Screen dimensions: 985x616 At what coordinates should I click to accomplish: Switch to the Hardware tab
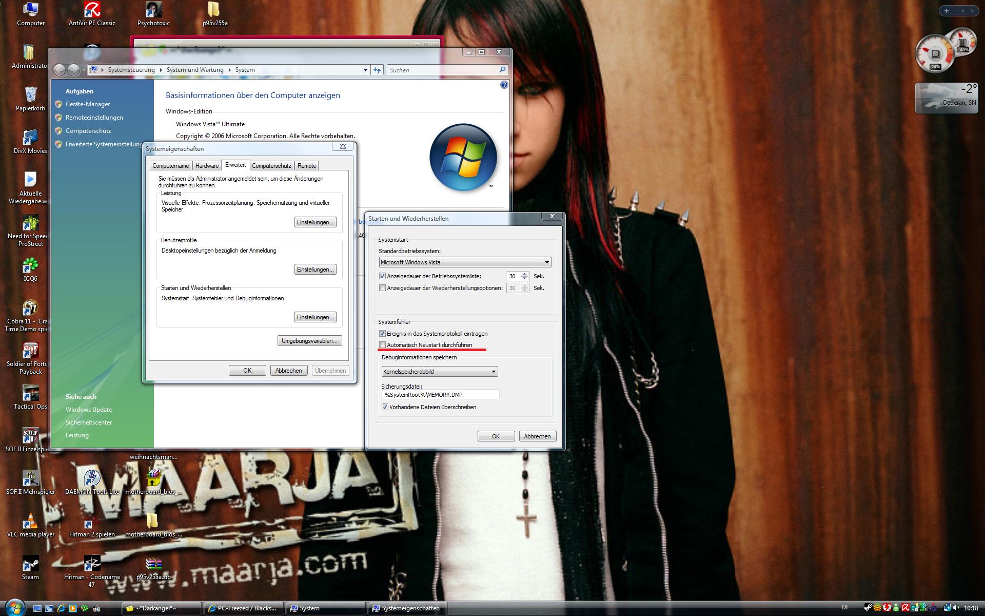point(207,166)
